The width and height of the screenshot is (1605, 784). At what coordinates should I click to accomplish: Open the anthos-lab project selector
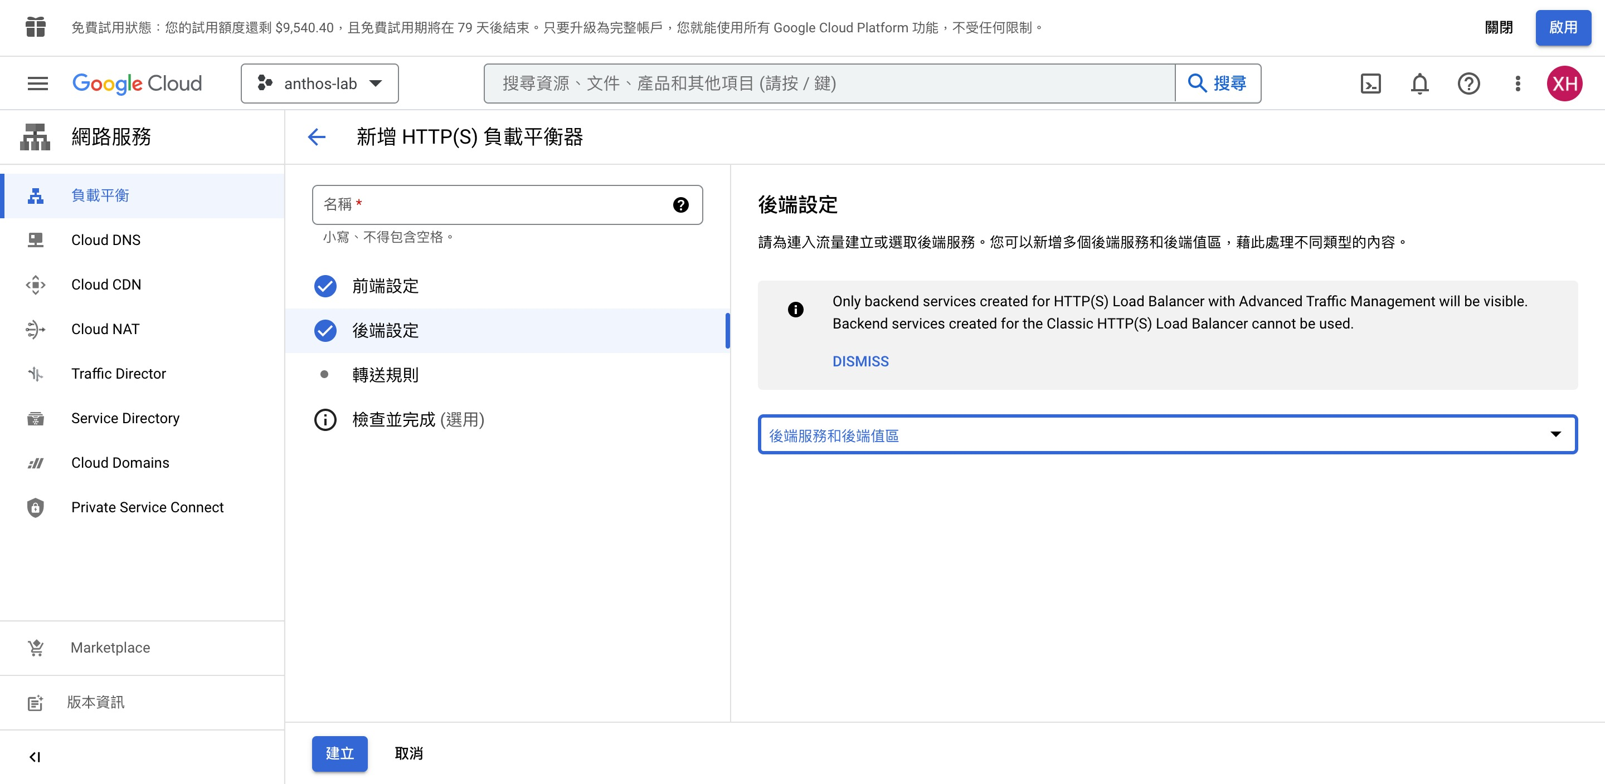click(320, 84)
